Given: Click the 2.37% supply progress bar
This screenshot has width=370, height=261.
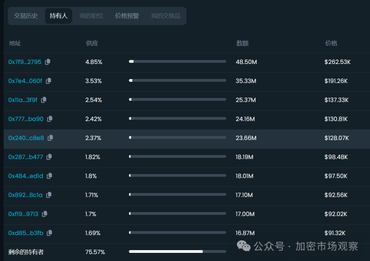Looking at the screenshot, I should [x=177, y=137].
